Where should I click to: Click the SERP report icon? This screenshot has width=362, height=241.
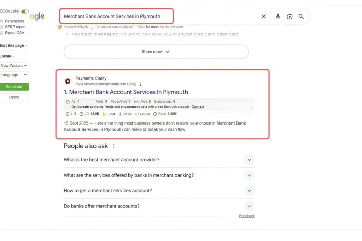1,27
